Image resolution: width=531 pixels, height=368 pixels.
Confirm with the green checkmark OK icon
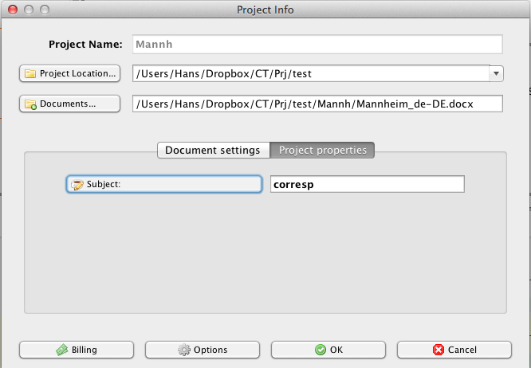[x=320, y=350]
